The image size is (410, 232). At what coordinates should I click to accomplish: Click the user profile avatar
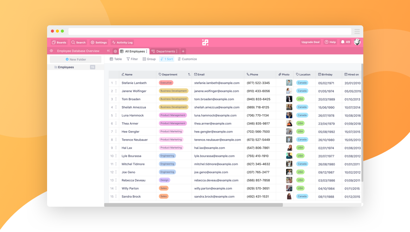click(x=357, y=42)
